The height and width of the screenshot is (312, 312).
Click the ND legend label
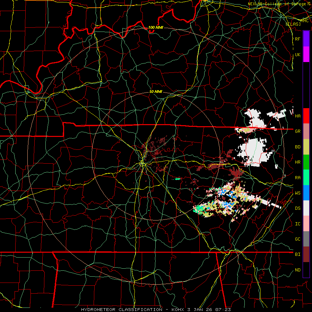297,270
